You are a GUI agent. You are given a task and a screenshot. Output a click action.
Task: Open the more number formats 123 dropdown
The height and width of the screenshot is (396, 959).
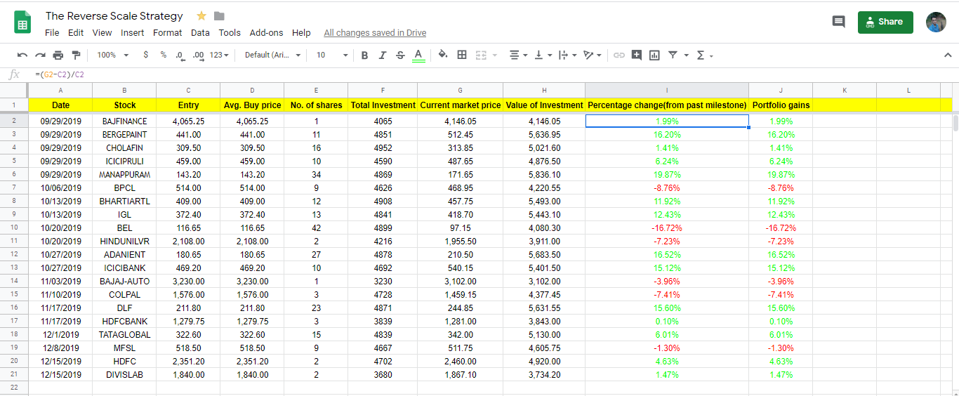[x=220, y=55]
